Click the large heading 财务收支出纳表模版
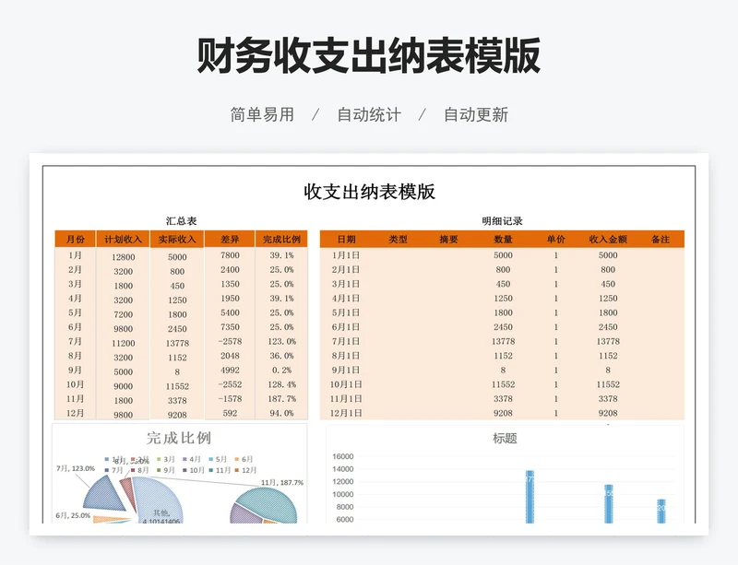This screenshot has width=738, height=565. click(x=368, y=56)
